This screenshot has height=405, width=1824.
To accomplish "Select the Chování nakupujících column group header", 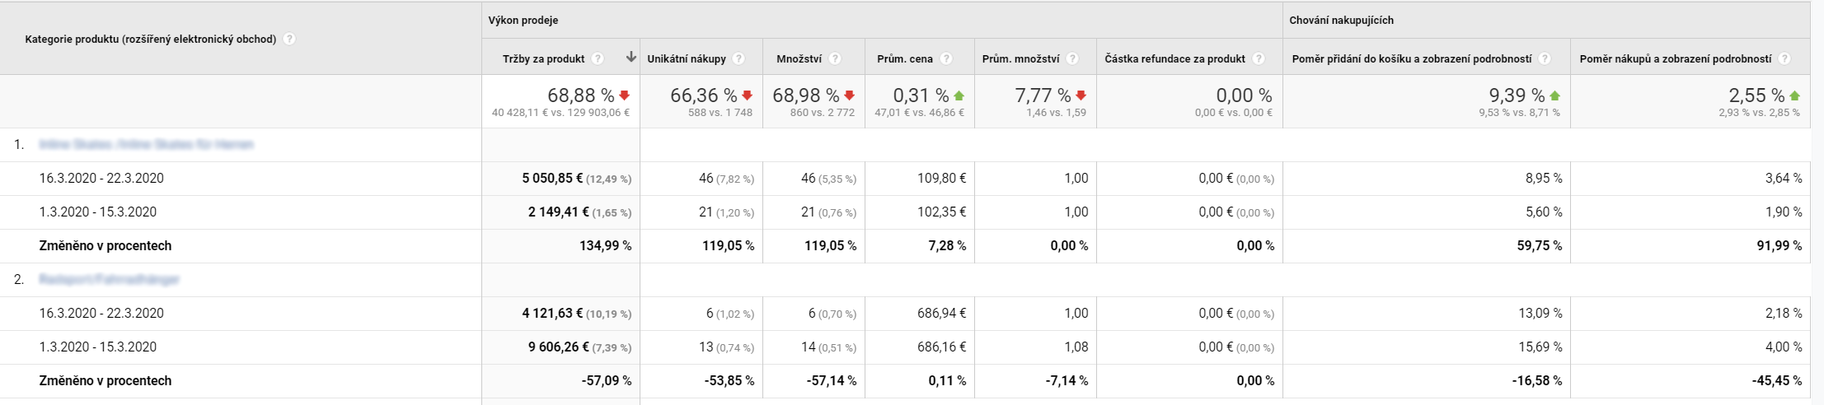I will click(1341, 20).
